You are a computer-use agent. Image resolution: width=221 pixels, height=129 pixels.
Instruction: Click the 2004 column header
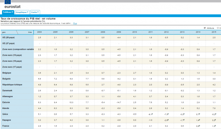39,32
